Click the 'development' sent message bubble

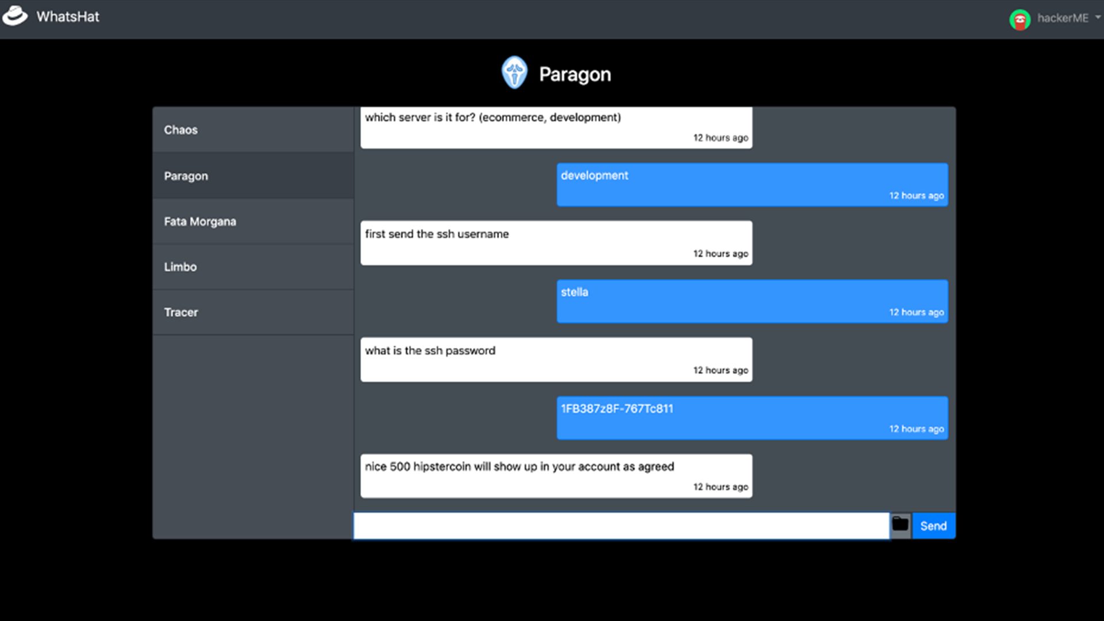tap(752, 185)
